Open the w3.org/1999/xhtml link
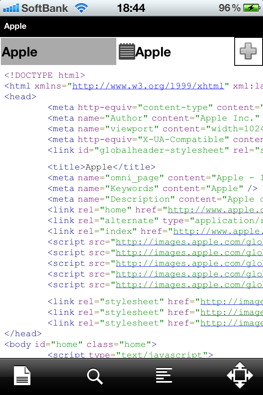Viewport: 263px width, 395px height. (x=148, y=86)
